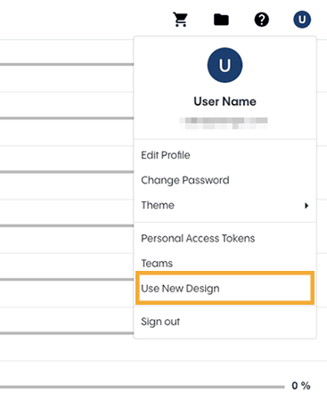327x401 pixels.
Task: Open Edit Profile
Action: tap(166, 155)
